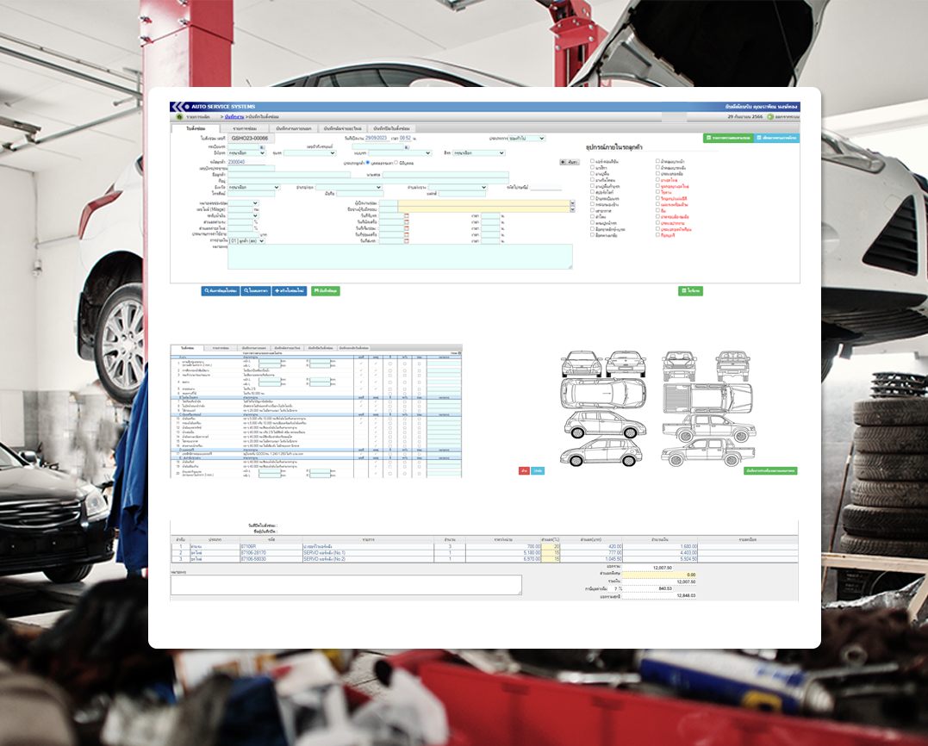Switch to the รายการซ่อม tab in the top form
Screen dimensions: 928x746
coord(245,128)
